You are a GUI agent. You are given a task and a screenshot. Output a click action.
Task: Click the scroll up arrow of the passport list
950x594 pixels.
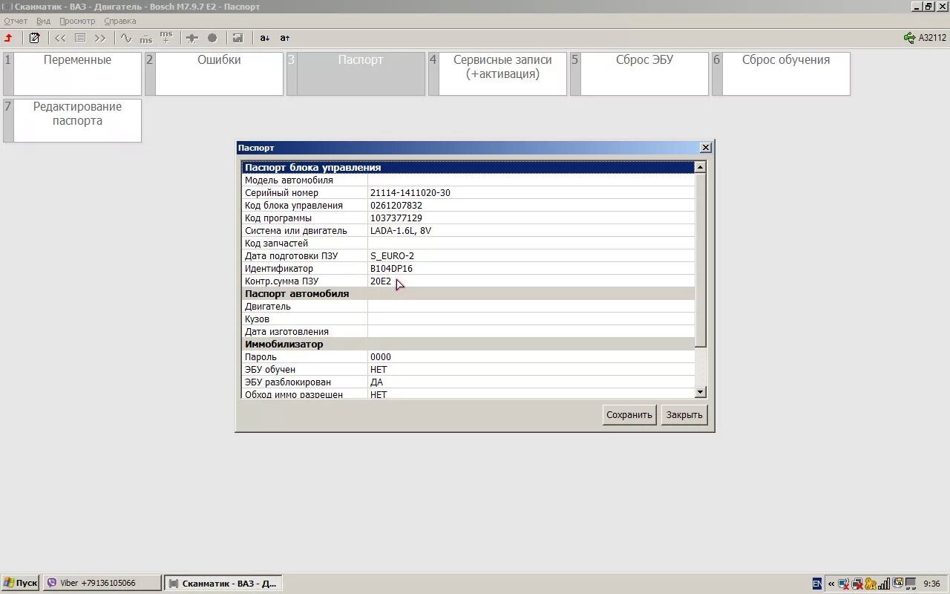click(701, 168)
